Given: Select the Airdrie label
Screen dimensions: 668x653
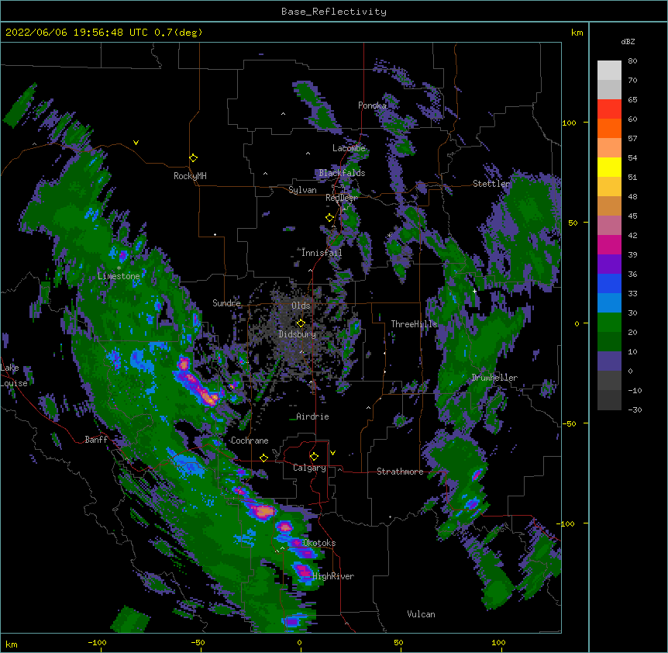Looking at the screenshot, I should click(x=312, y=416).
